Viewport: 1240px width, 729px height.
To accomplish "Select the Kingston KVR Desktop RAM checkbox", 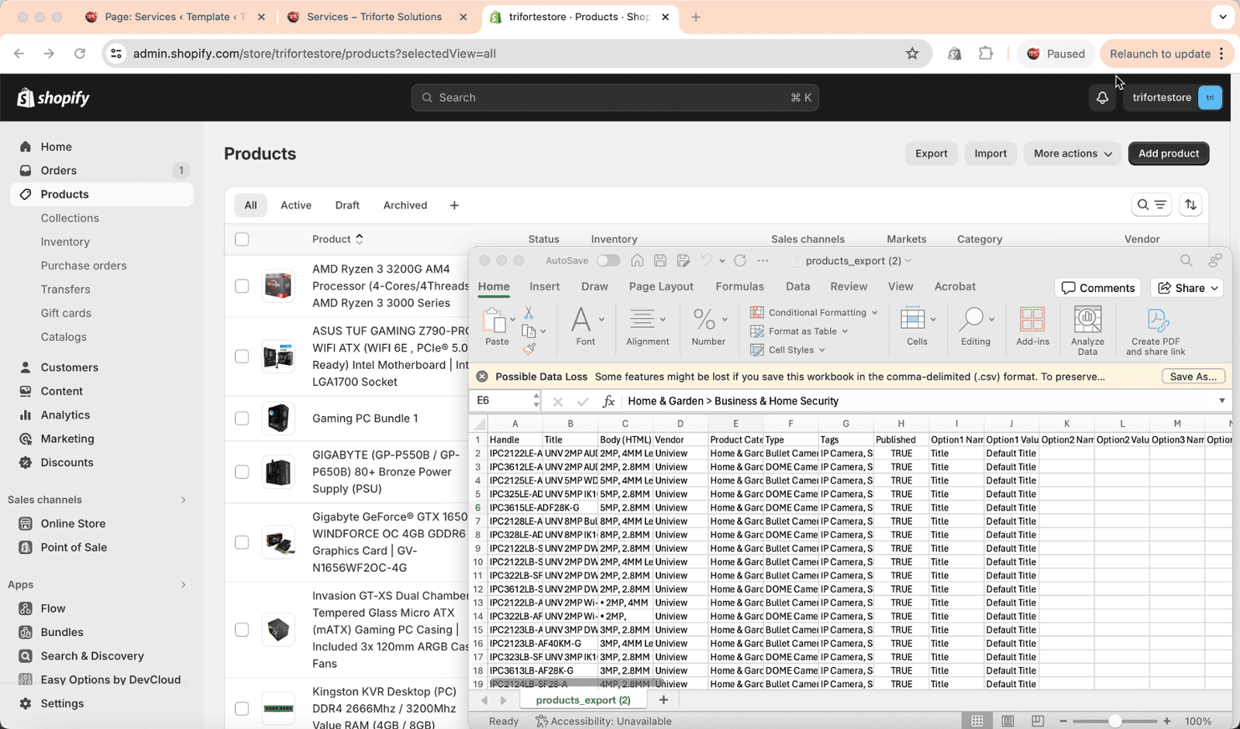I will click(242, 709).
